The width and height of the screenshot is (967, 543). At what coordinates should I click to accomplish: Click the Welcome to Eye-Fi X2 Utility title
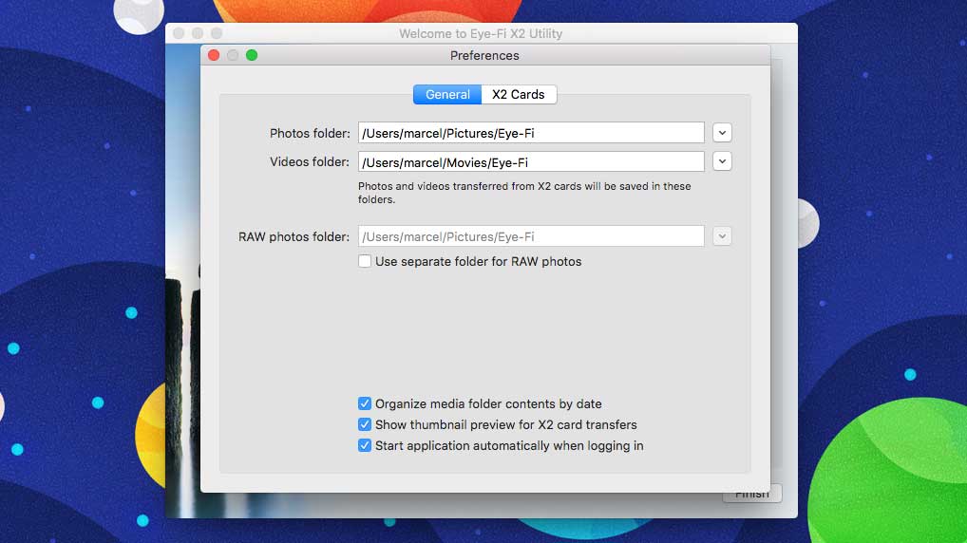tap(481, 33)
